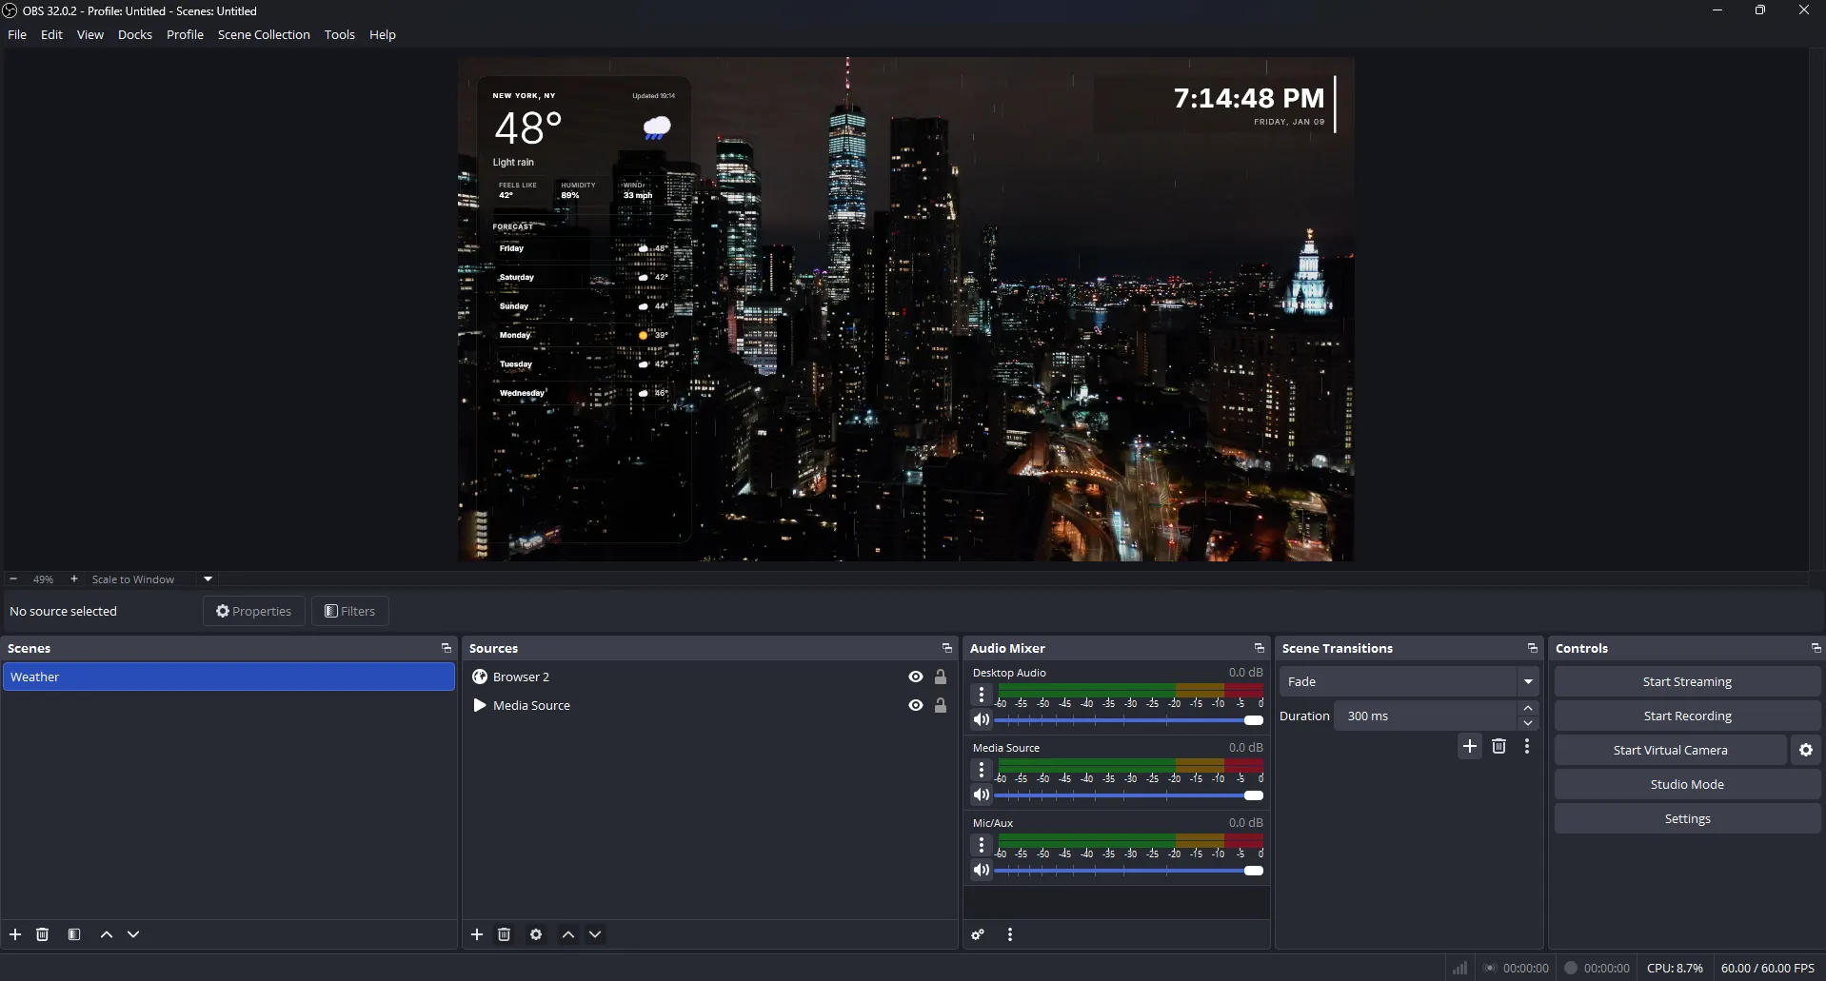
Task: Configure virtual camera via its gear icon
Action: (x=1805, y=750)
